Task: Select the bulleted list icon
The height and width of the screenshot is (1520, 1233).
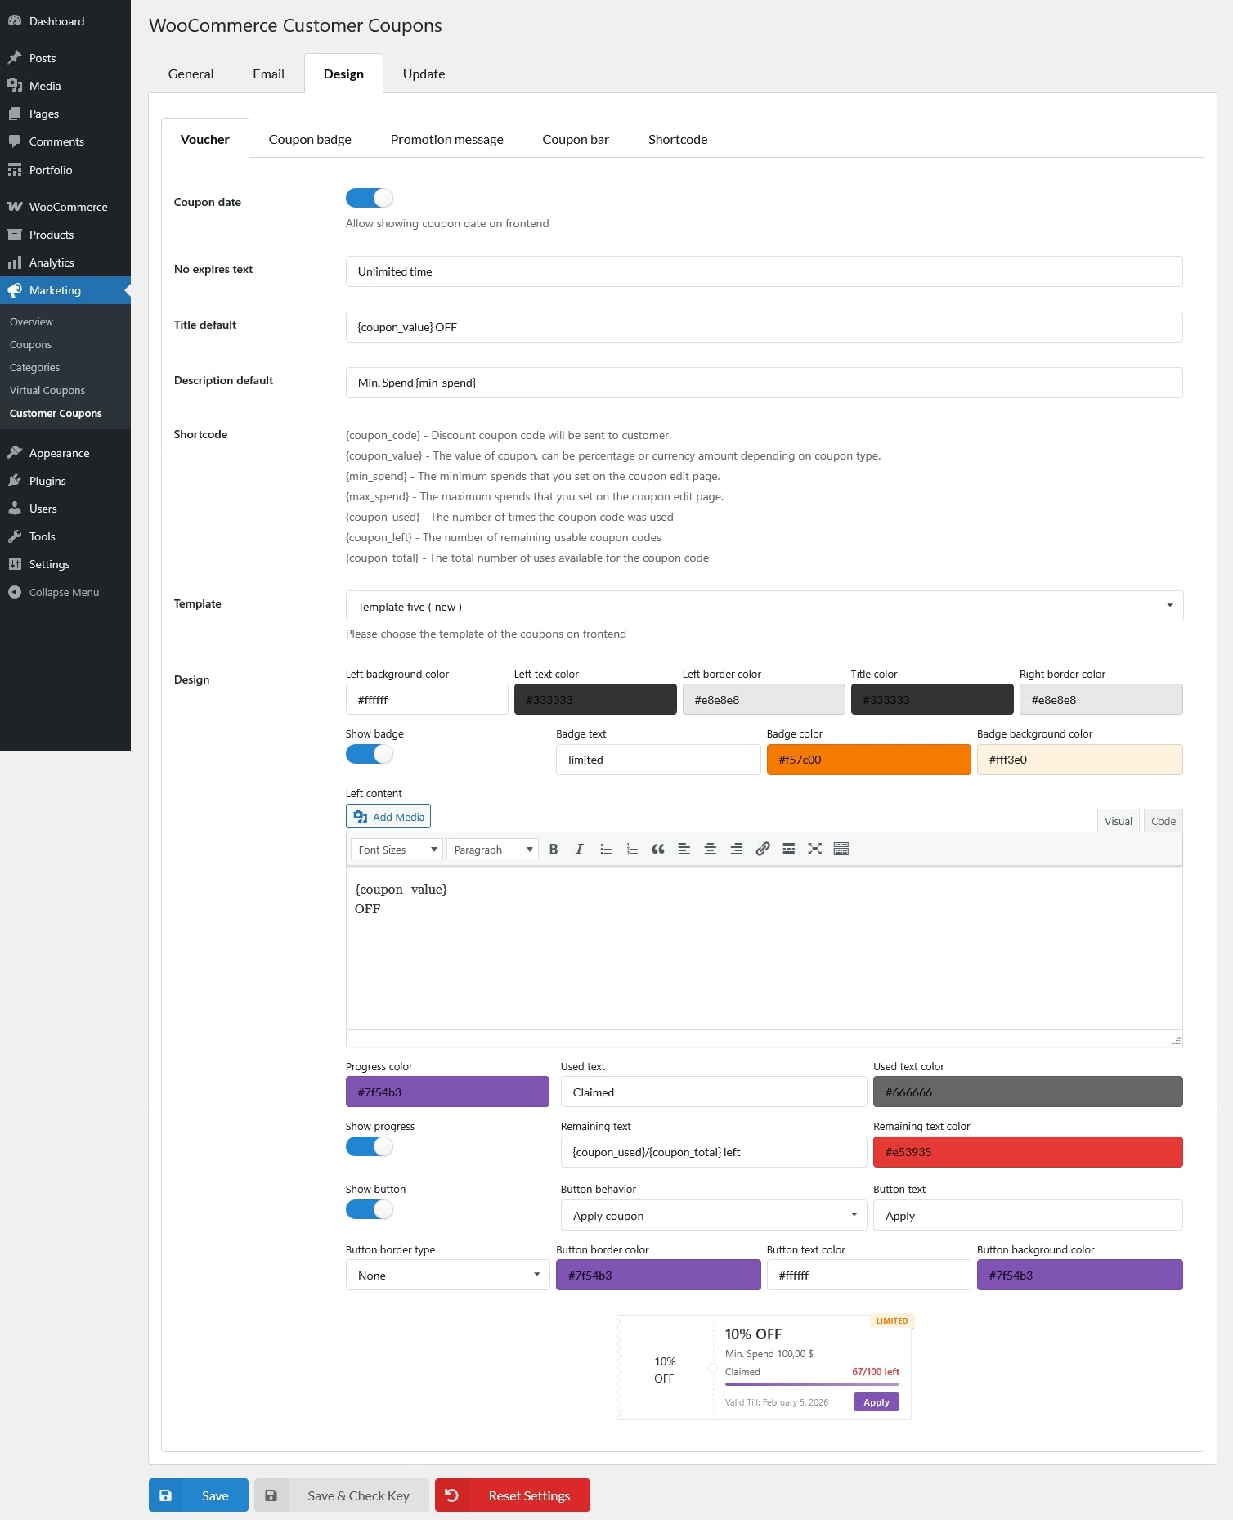Action: [x=606, y=850]
